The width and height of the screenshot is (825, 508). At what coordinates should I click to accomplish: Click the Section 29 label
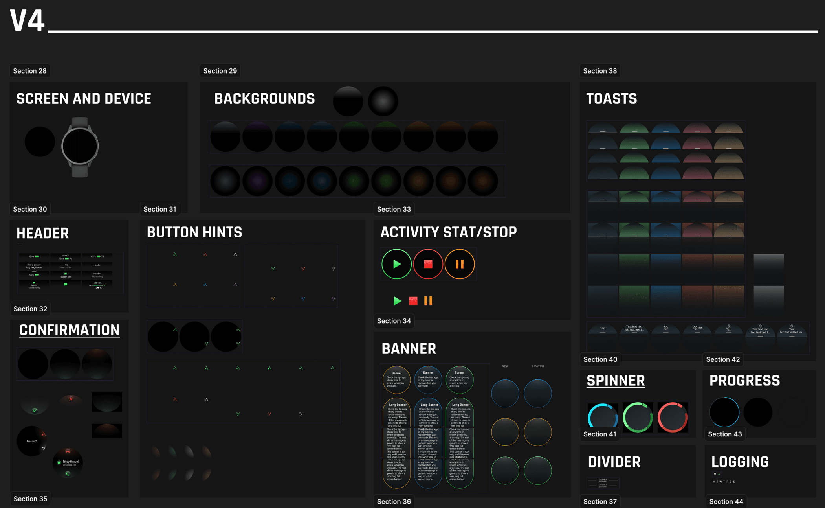(220, 71)
